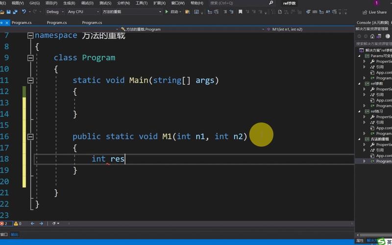392x245 pixels.
Task: Open the 工具(T) menu
Action: [141, 3]
